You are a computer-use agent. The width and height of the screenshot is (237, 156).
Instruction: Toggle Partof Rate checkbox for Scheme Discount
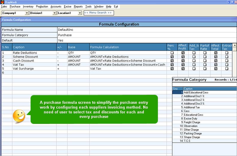(205, 57)
